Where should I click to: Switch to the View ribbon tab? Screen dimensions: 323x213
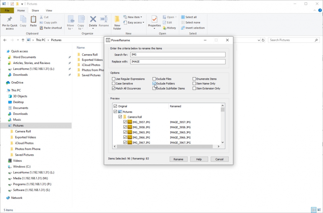[x=49, y=10]
